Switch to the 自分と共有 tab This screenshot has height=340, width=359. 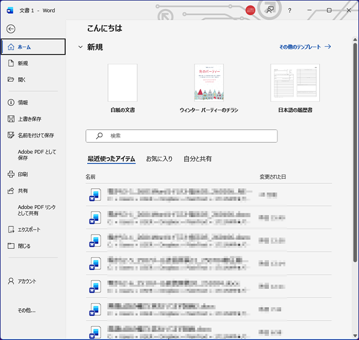(x=197, y=159)
